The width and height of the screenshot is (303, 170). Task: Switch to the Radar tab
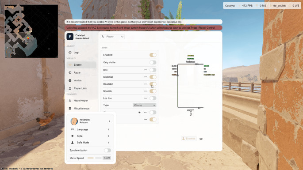coord(81,72)
